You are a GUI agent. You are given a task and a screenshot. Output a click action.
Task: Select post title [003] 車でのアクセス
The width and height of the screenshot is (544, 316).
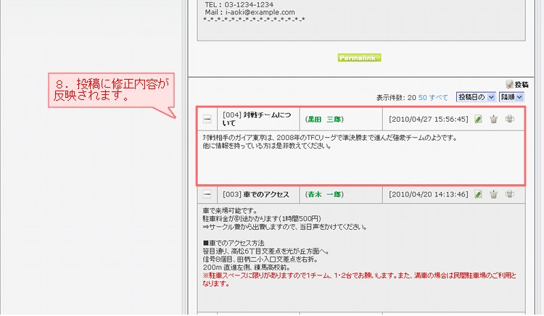pyautogui.click(x=256, y=194)
